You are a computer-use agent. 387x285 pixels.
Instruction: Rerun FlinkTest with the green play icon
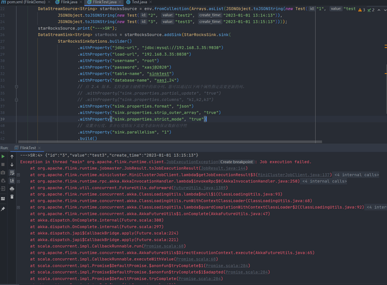pyautogui.click(x=3, y=157)
